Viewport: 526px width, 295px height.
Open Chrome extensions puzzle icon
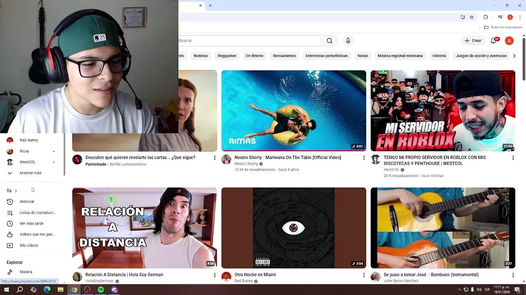[x=486, y=17]
